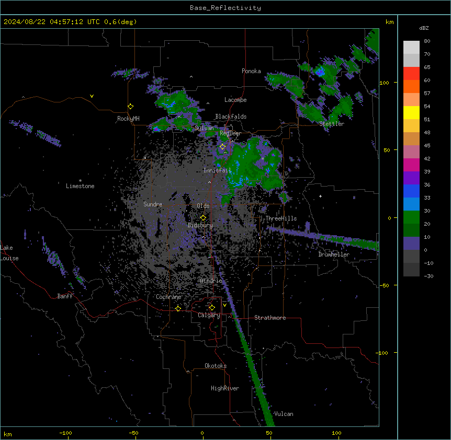Screen dimensions: 451x440
Task: Click the Okotoks city label
Action: point(216,366)
